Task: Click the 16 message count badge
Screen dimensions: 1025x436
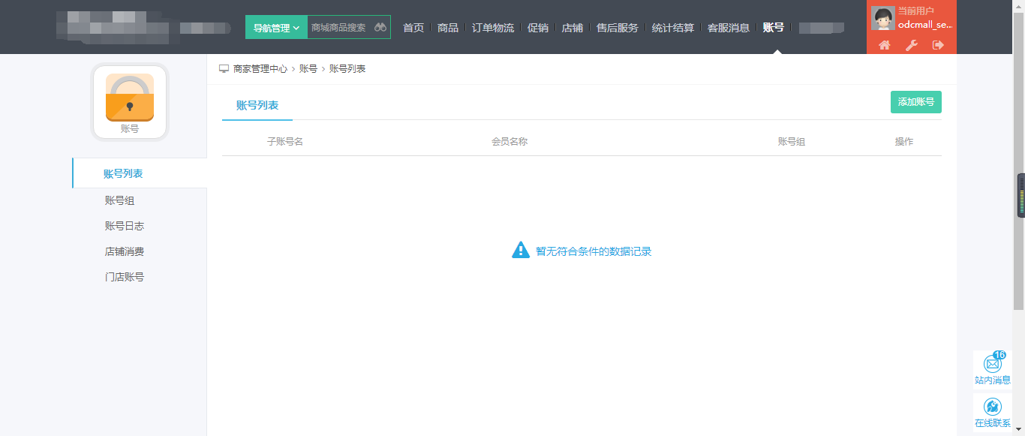Action: (x=999, y=355)
